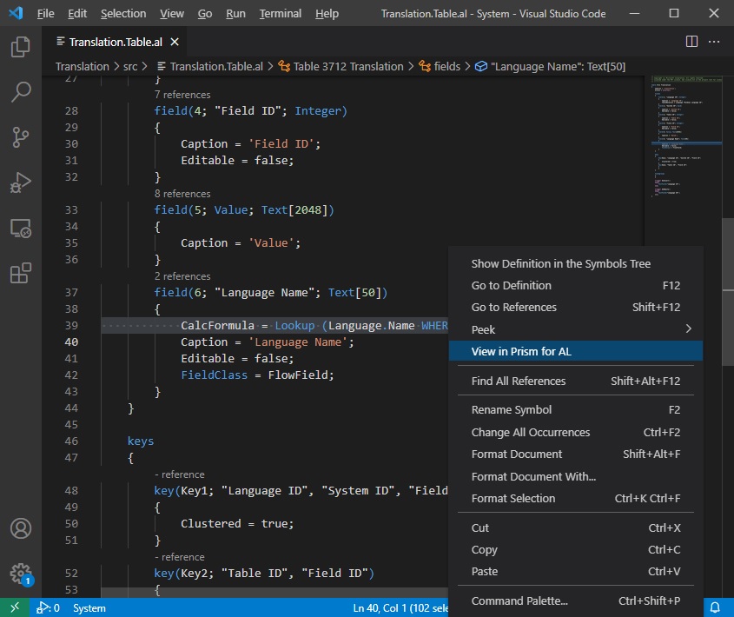This screenshot has height=617, width=734.
Task: Click Lookup in the CalcFormula line
Action: coord(294,326)
